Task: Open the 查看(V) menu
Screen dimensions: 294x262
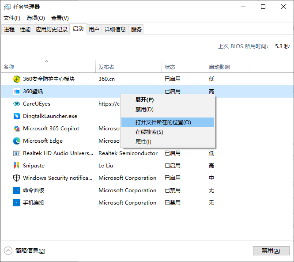Action: (x=60, y=18)
